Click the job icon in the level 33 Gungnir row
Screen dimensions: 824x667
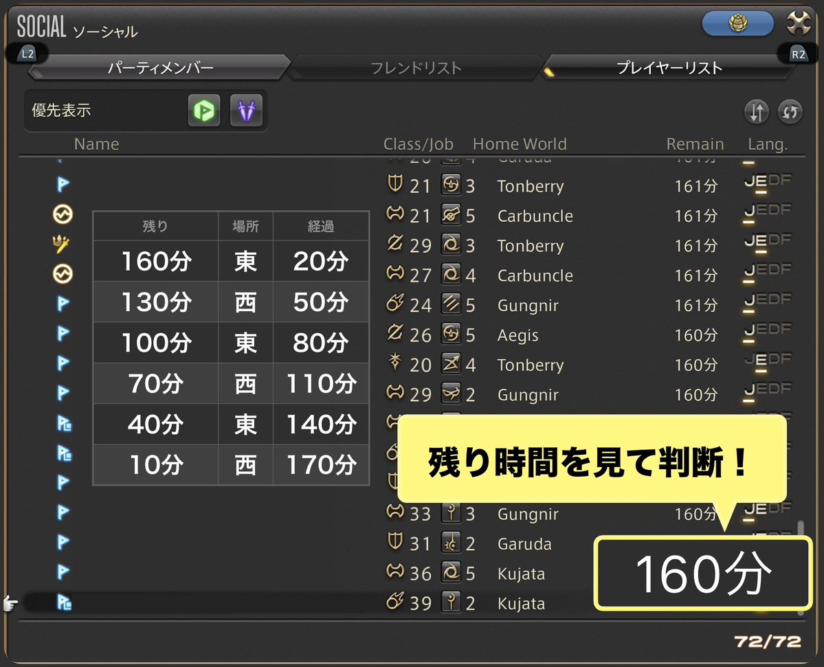(x=451, y=513)
